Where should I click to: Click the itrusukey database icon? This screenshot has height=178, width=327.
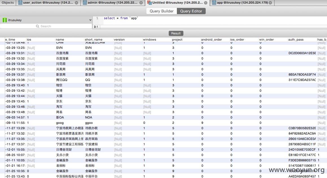5,20
